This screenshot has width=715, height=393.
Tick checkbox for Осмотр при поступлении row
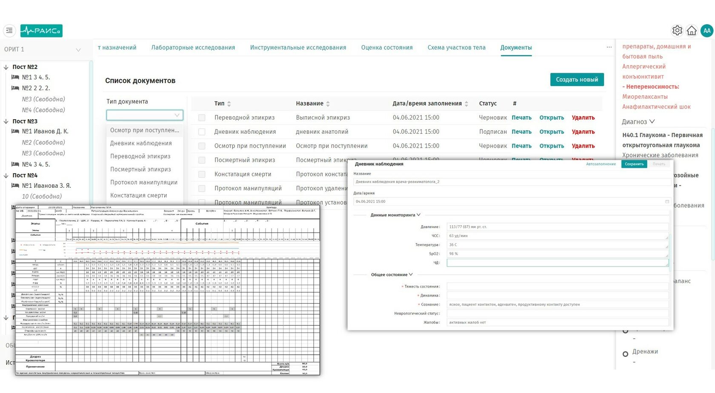[202, 146]
